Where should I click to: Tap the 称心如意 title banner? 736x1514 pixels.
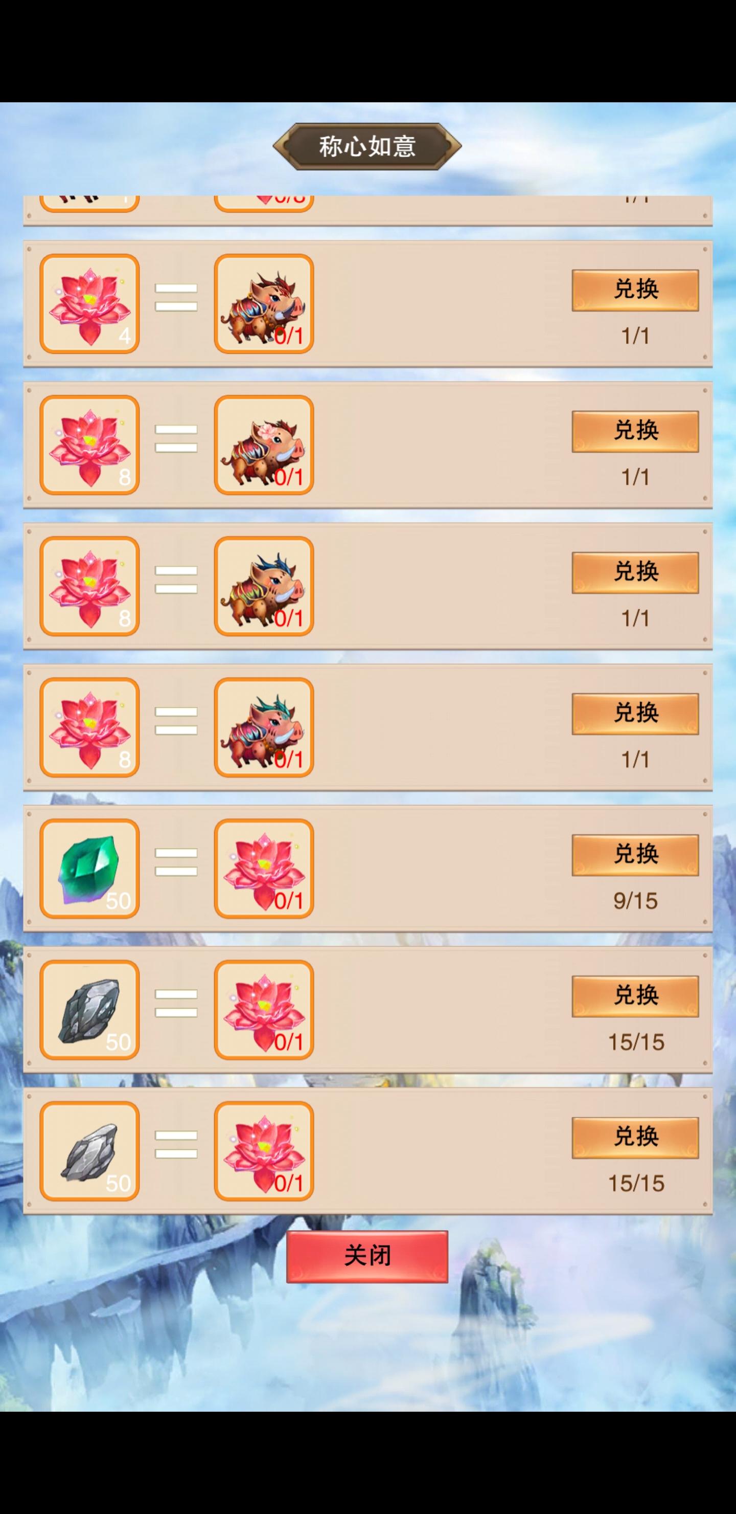point(367,146)
